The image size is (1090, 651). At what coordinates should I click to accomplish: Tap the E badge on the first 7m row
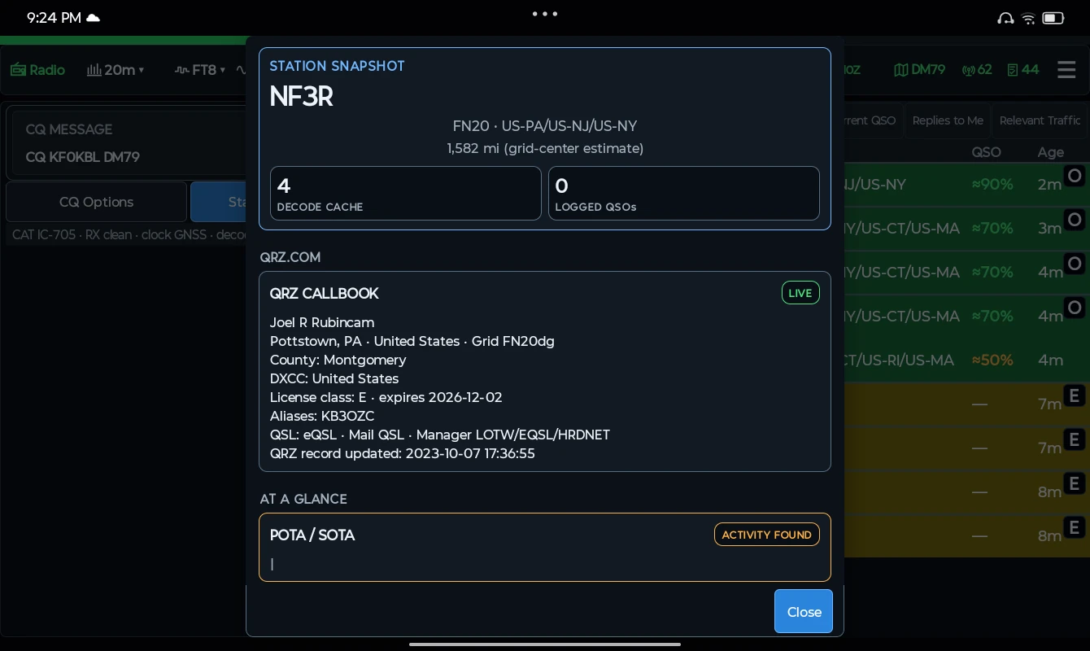[1075, 395]
